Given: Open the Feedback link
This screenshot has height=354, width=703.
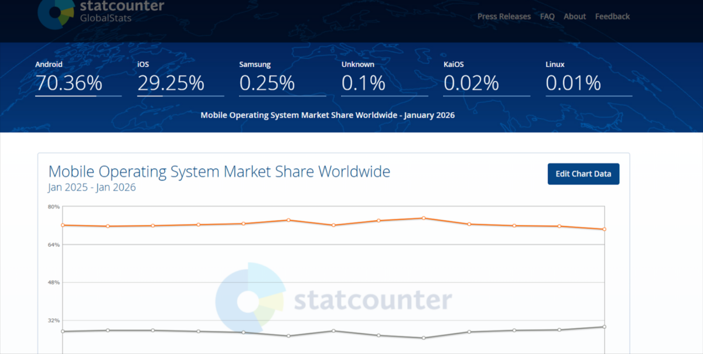Looking at the screenshot, I should (x=612, y=16).
